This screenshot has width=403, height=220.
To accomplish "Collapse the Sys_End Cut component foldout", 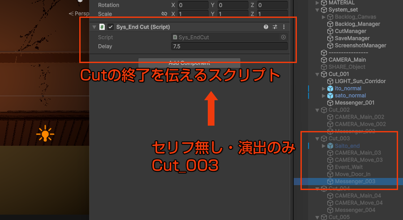I will (x=94, y=27).
